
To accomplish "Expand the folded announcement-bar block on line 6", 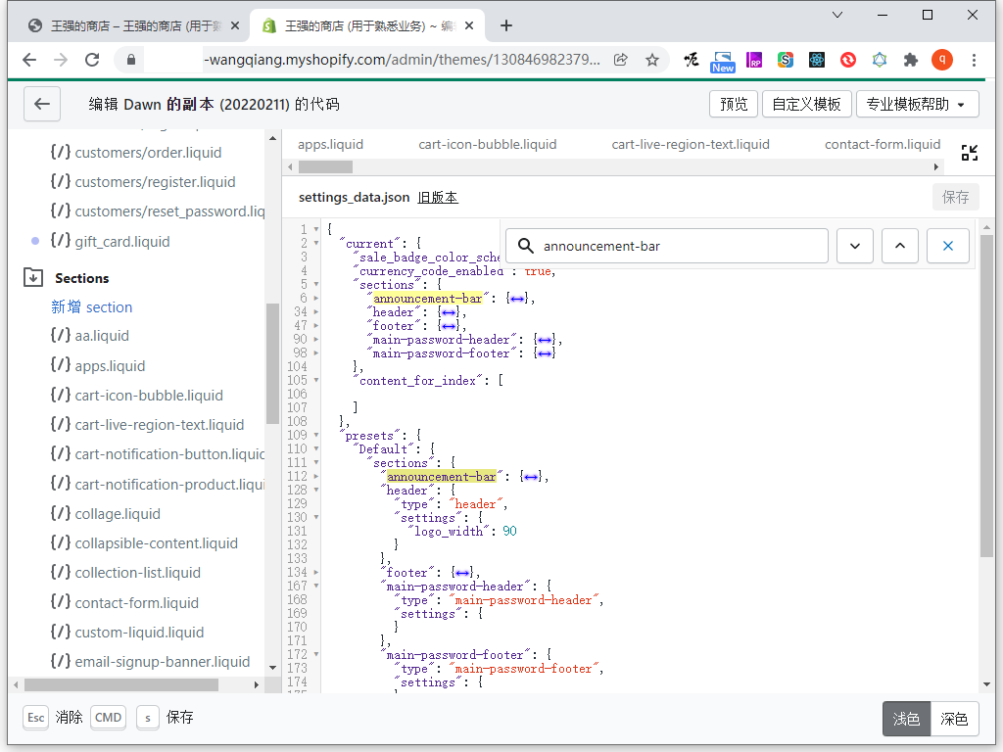I will click(516, 299).
